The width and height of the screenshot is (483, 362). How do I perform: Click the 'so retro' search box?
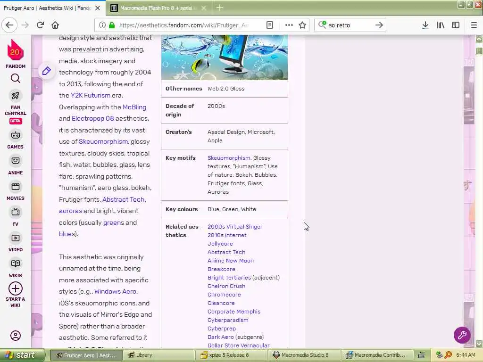click(350, 25)
